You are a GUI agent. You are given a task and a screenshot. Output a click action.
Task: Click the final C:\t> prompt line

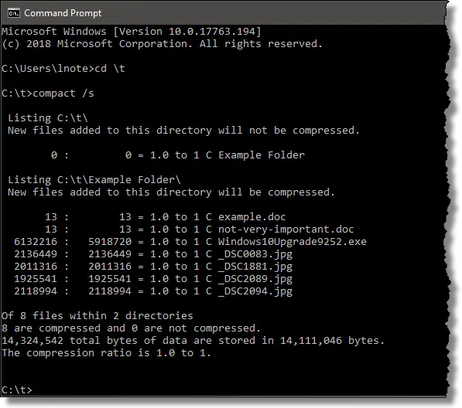(17, 390)
